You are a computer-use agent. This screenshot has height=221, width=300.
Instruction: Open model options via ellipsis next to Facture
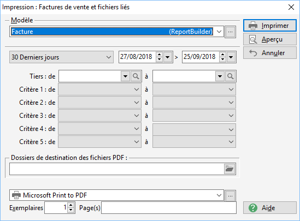[230, 32]
